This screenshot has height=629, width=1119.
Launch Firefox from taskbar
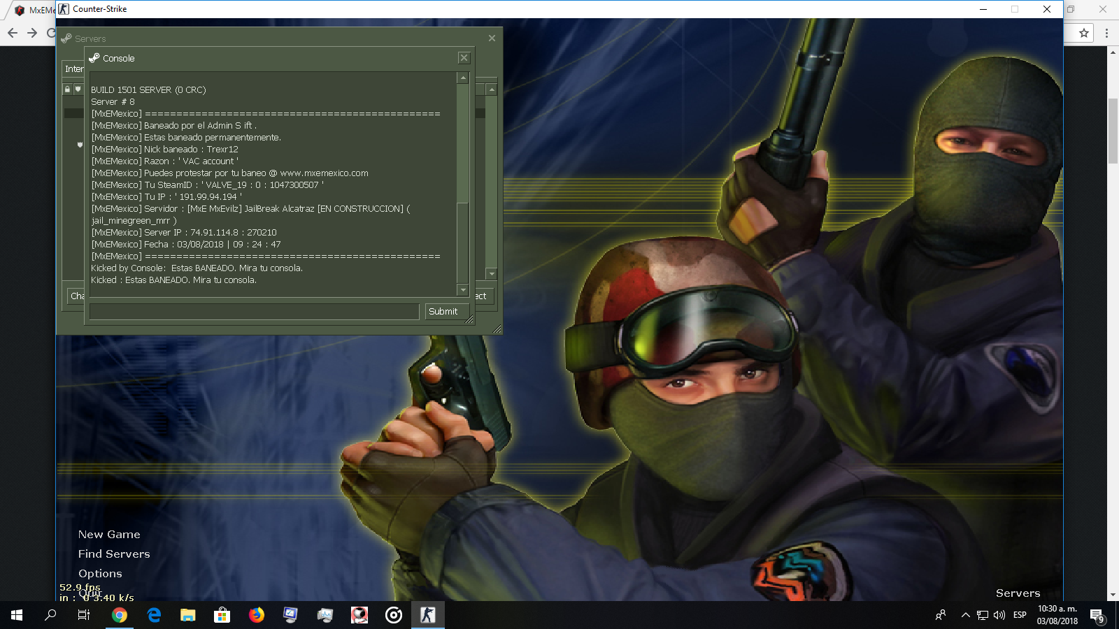pyautogui.click(x=257, y=615)
